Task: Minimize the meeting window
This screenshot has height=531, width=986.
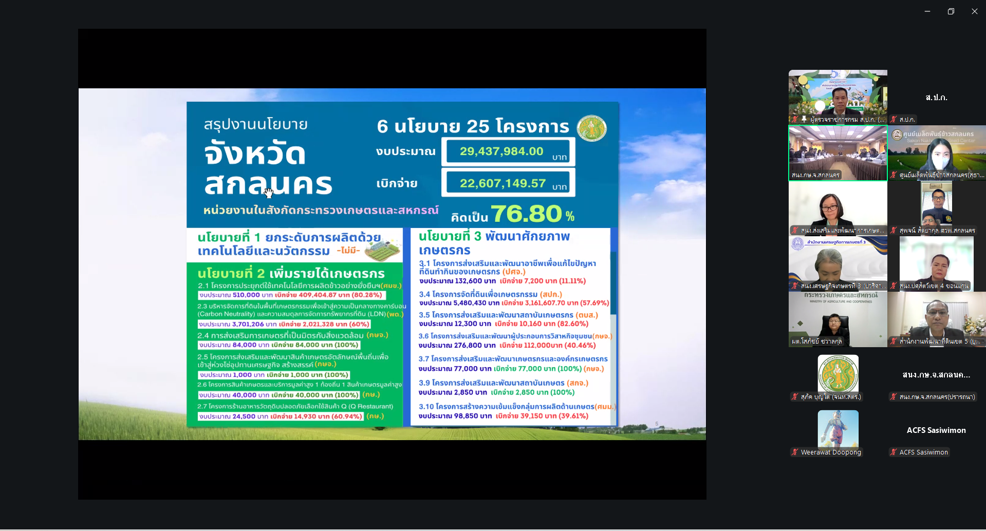Action: tap(927, 11)
